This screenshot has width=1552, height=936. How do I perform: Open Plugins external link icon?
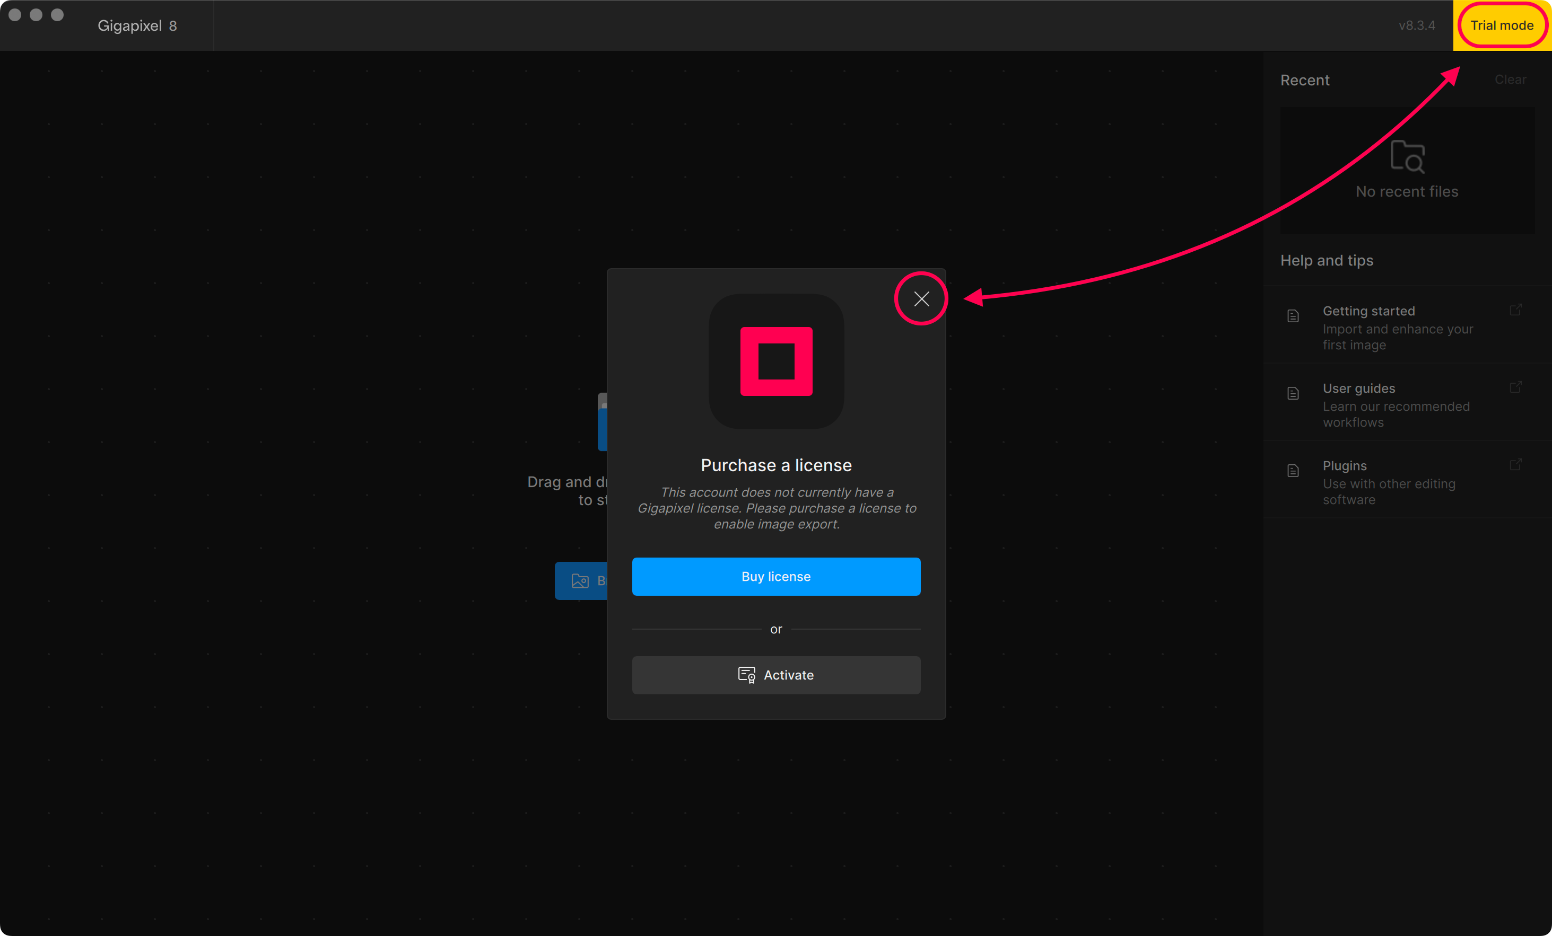coord(1515,465)
